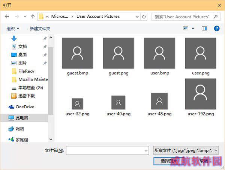Click 新建文件夹 button
Screen dimensions: 225x170
40,29
